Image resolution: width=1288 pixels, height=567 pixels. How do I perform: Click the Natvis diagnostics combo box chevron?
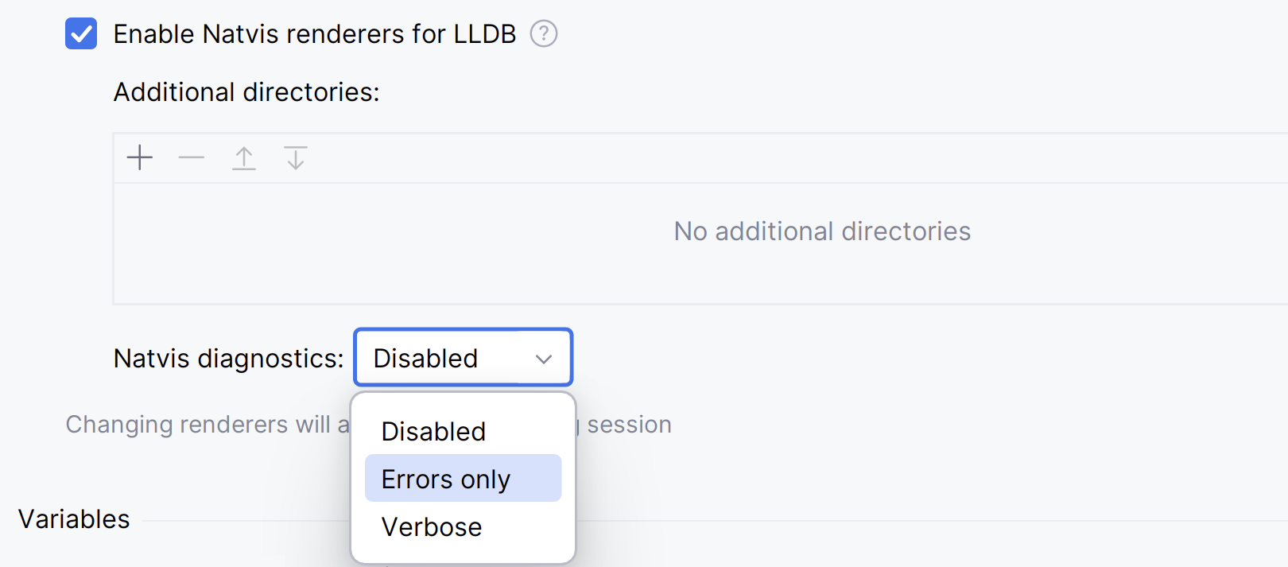click(544, 359)
